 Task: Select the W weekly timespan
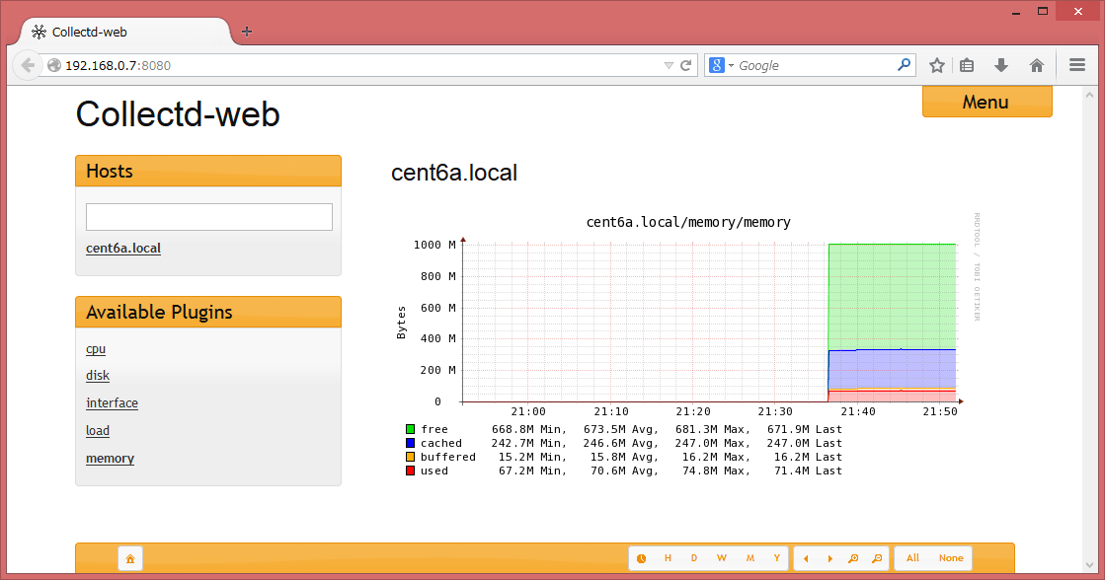click(722, 558)
